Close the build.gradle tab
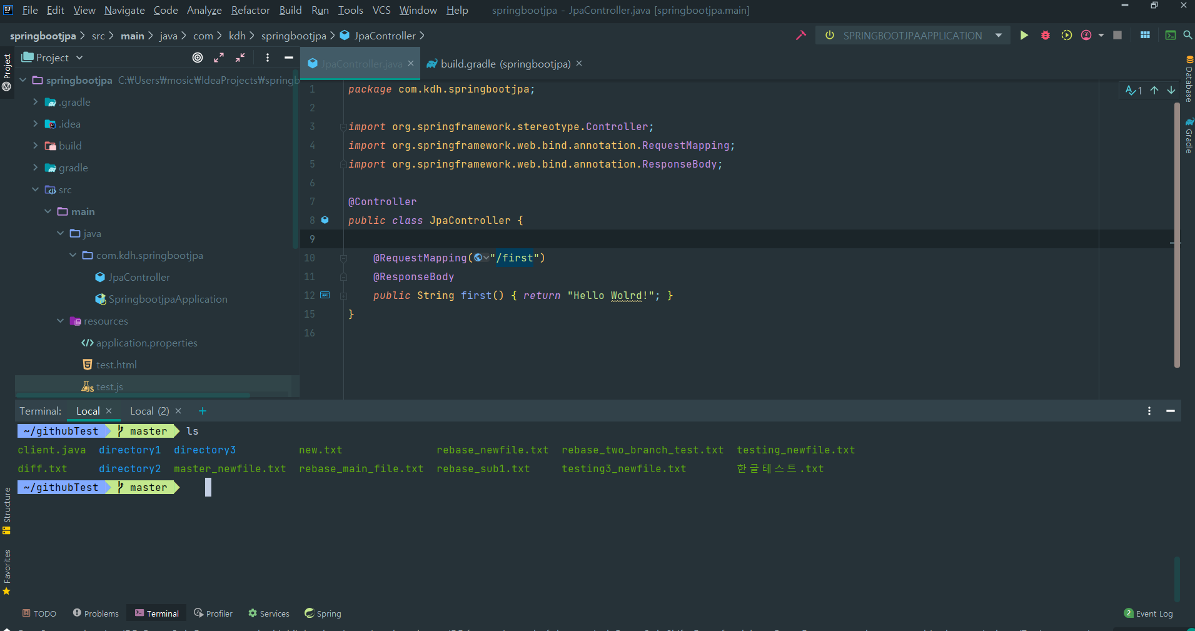Screen dimensions: 1195x631 tap(579, 63)
